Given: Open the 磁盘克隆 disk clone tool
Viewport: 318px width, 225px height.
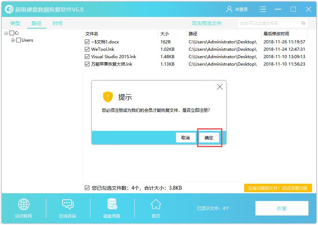Looking at the screenshot, I should [111, 205].
